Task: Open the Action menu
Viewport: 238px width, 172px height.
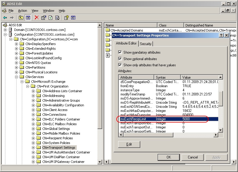Action: click(x=22, y=11)
